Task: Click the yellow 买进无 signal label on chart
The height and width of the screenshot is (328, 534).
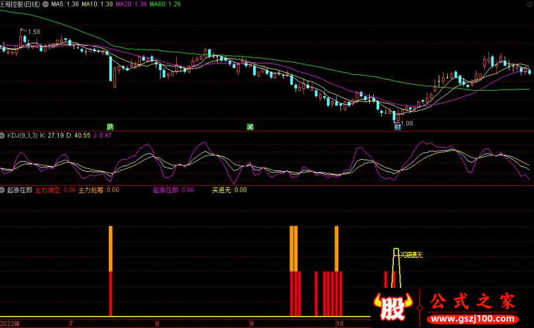Action: (x=411, y=255)
